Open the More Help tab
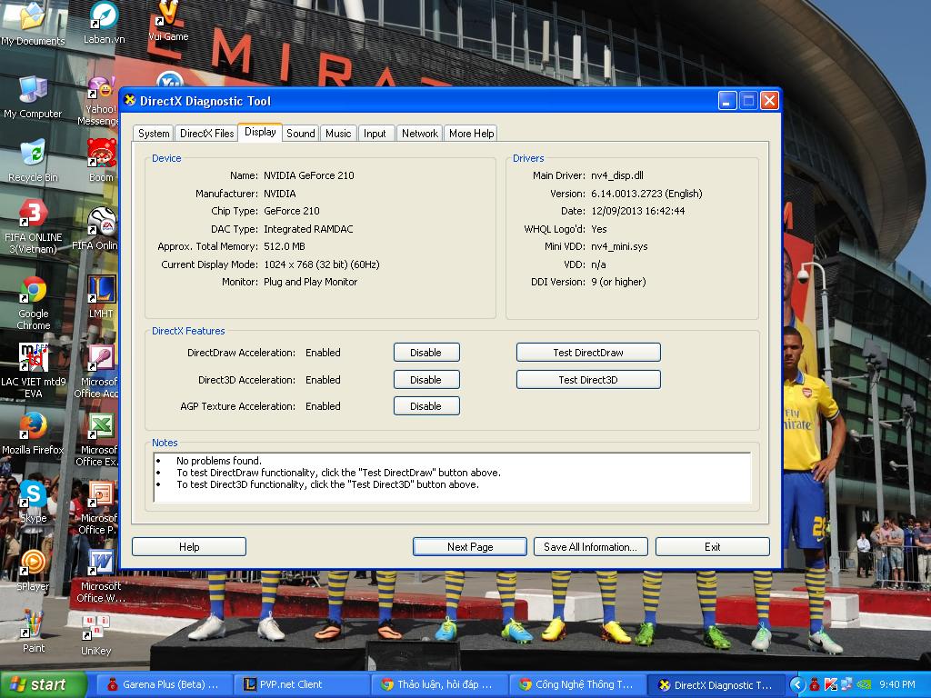The image size is (931, 698). click(x=472, y=134)
